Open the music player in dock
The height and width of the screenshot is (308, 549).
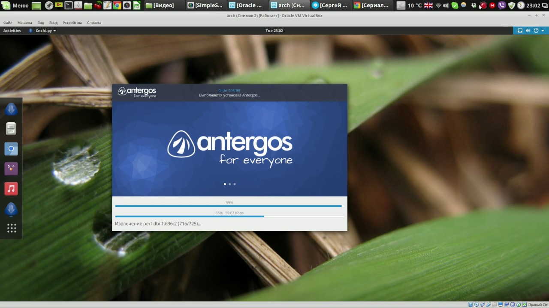tap(11, 189)
